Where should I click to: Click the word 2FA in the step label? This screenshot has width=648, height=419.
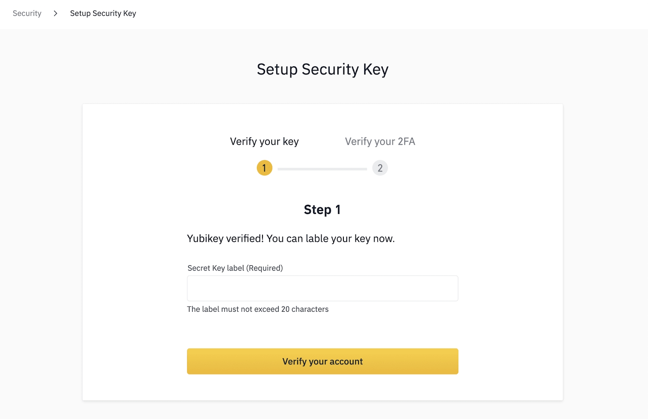click(406, 142)
